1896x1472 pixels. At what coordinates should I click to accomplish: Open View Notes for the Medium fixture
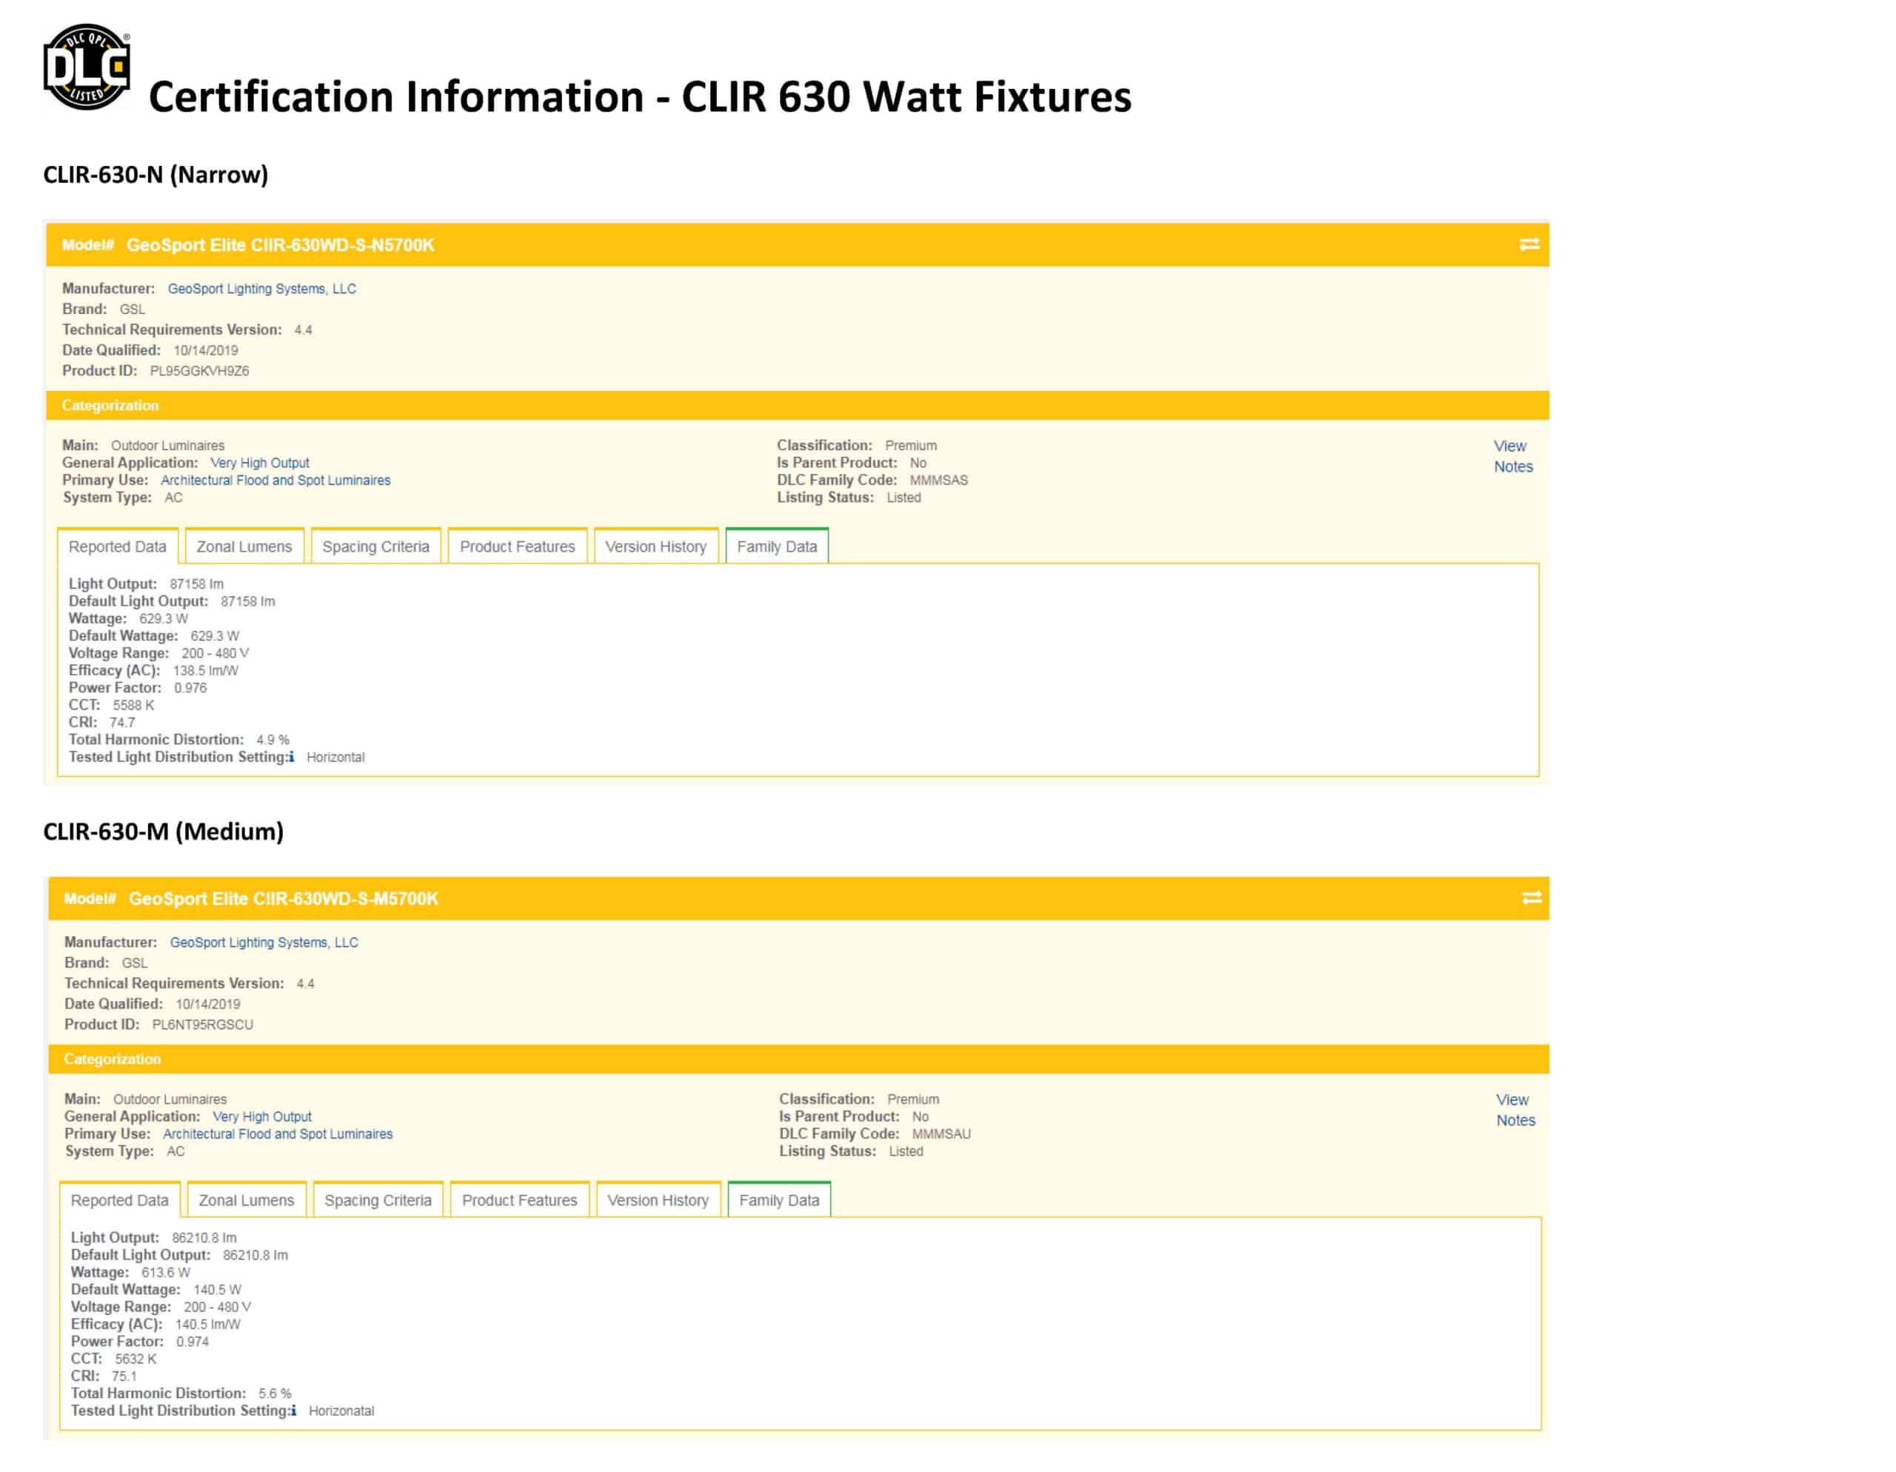click(1516, 1110)
